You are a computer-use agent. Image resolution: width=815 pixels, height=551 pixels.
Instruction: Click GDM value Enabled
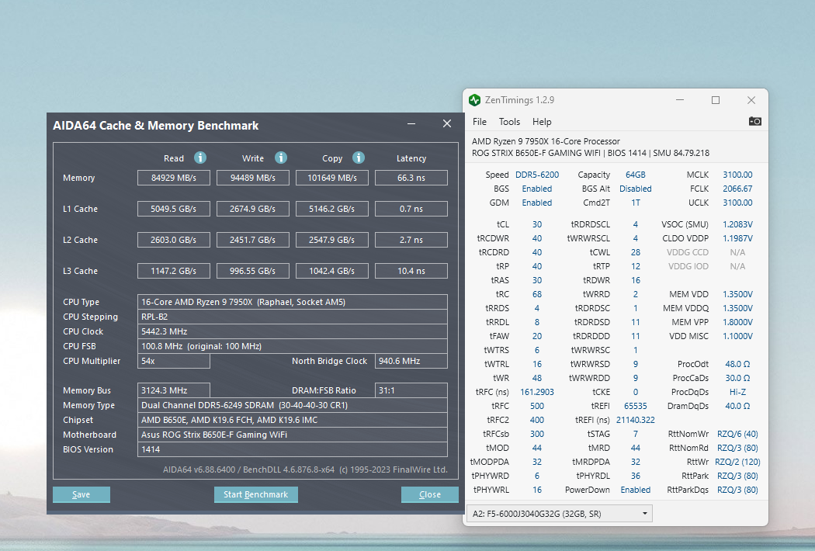coord(537,203)
